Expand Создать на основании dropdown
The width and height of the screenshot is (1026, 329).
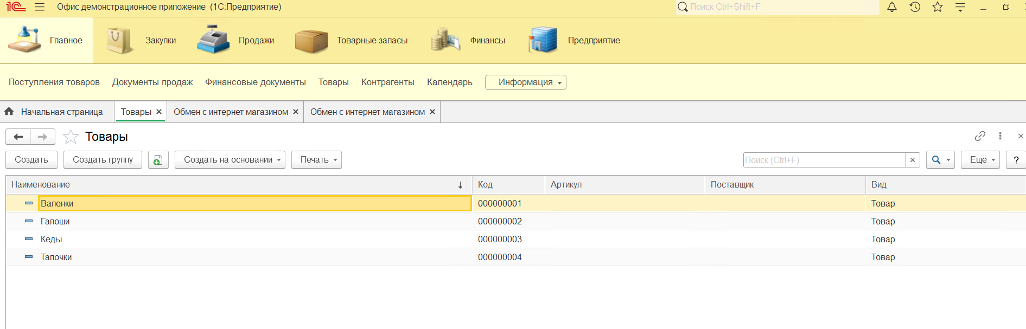230,160
